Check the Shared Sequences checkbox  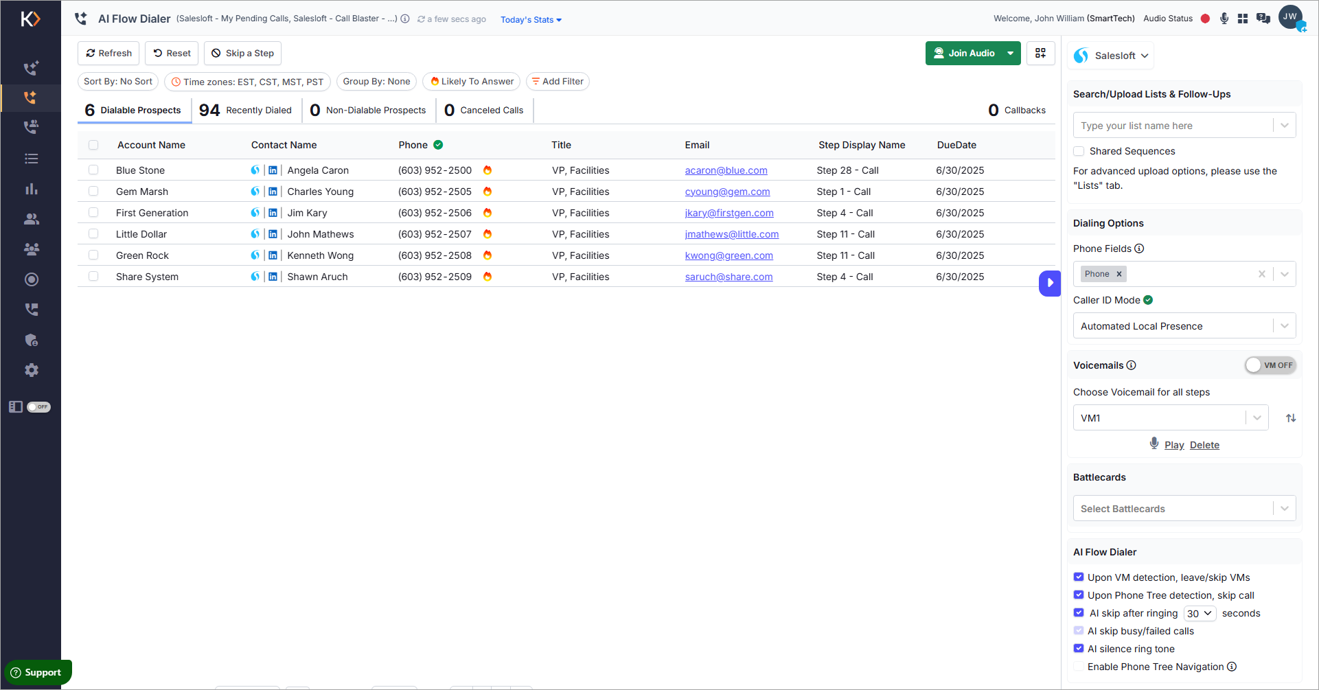[1079, 151]
